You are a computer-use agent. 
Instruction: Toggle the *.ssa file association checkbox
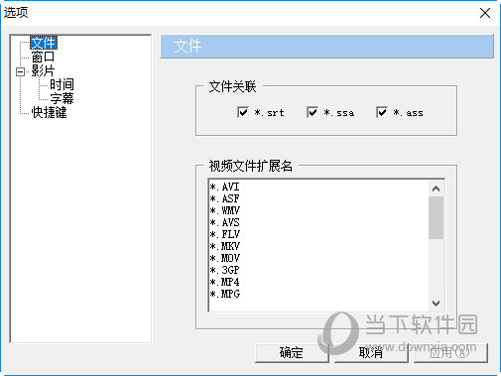(313, 112)
